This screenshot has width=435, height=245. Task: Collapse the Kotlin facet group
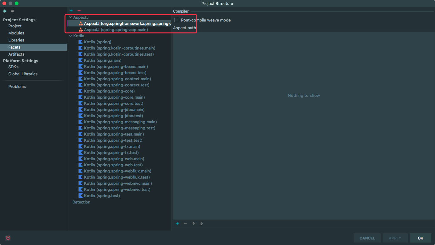pyautogui.click(x=70, y=36)
